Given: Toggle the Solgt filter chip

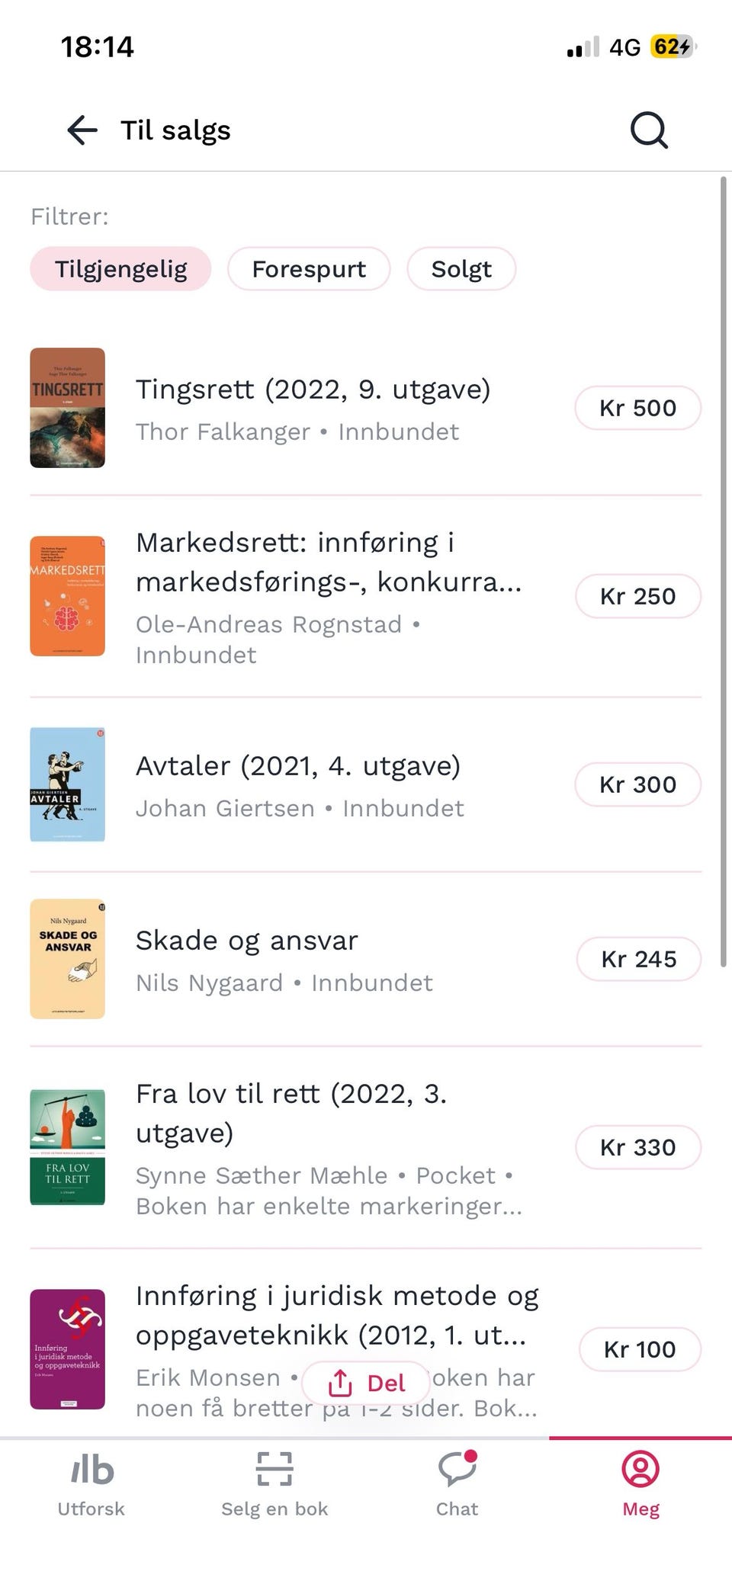Looking at the screenshot, I should click(461, 269).
